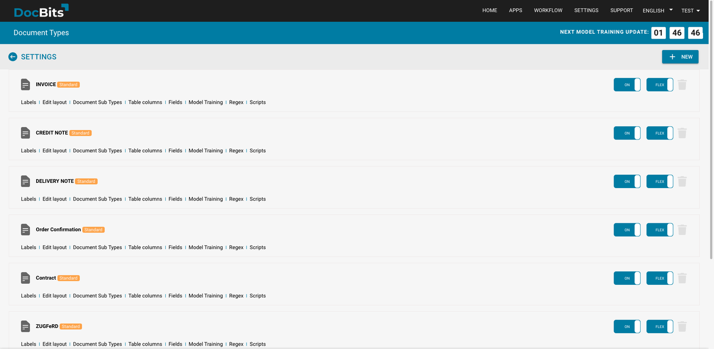Select the CREDIT NOTE document icon
Image resolution: width=714 pixels, height=349 pixels.
point(25,133)
